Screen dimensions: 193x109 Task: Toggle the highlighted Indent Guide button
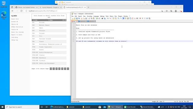(123, 18)
